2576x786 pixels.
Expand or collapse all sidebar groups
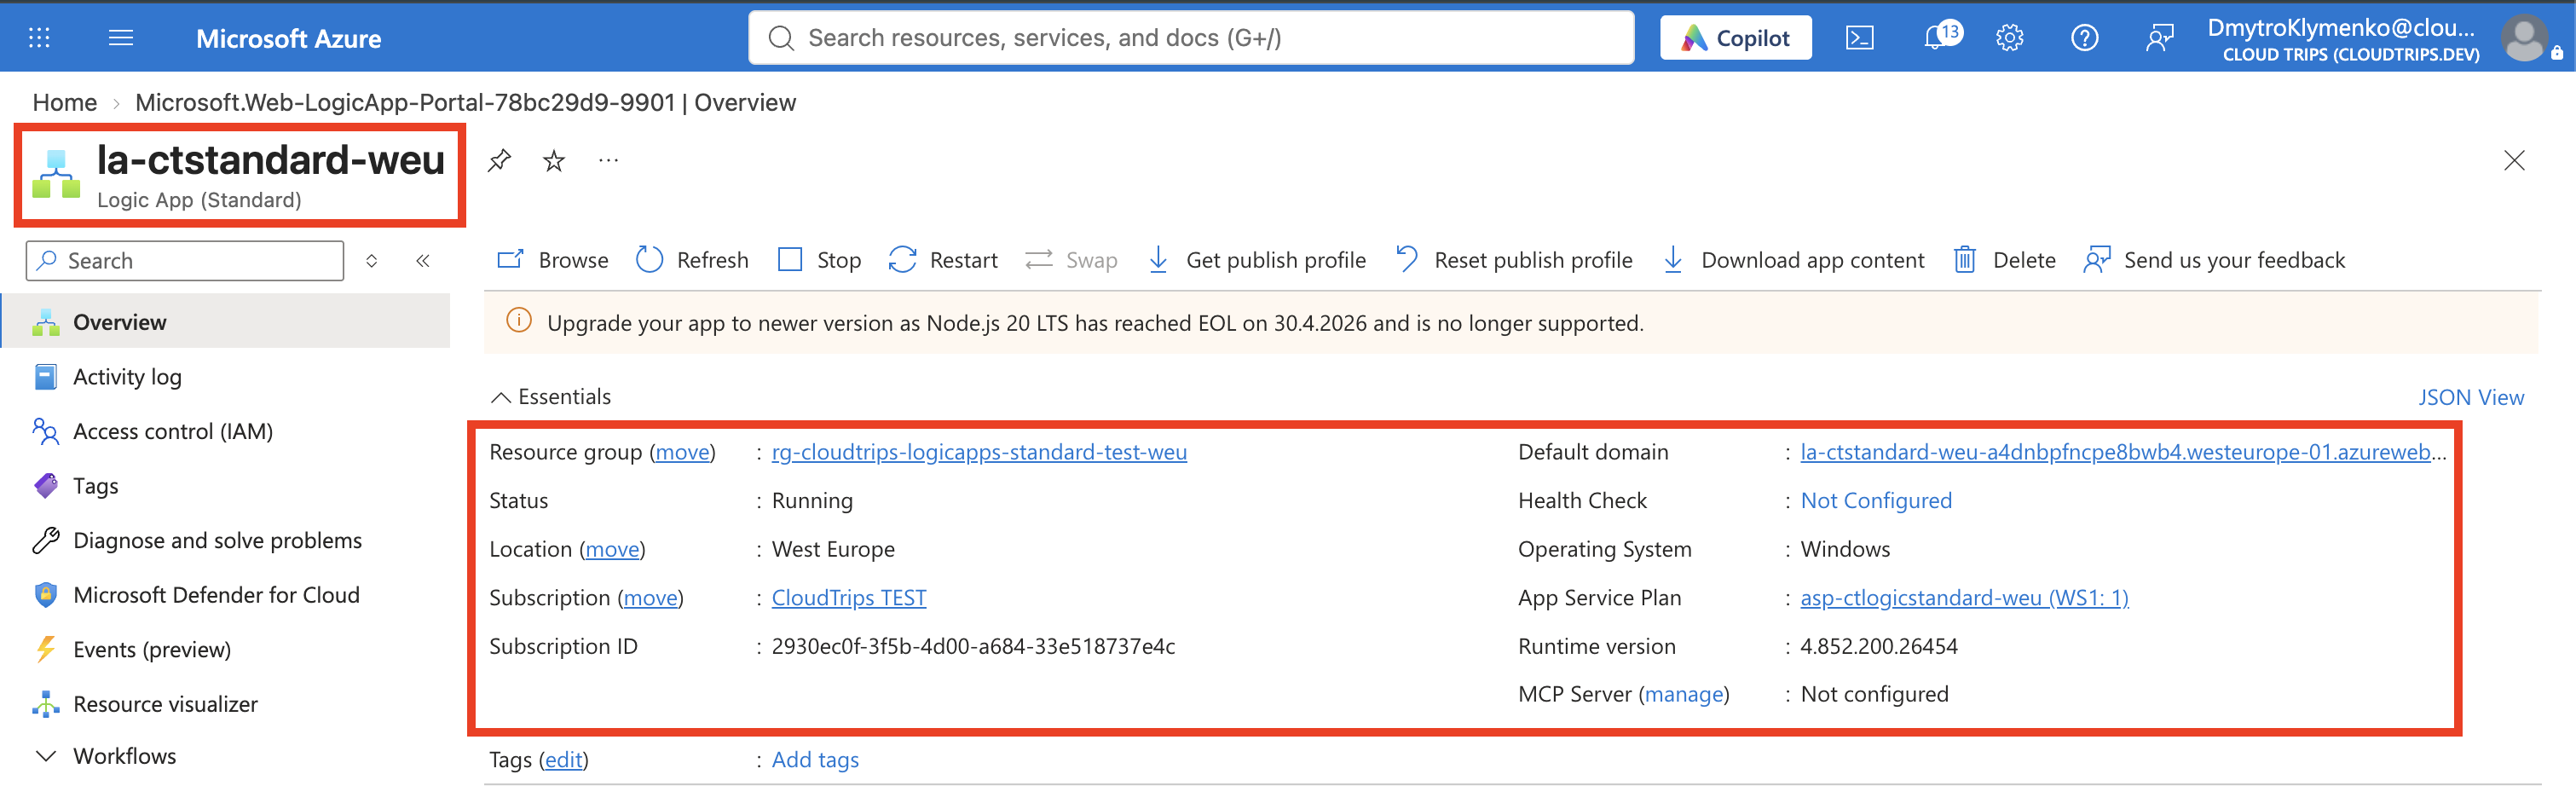pos(372,261)
